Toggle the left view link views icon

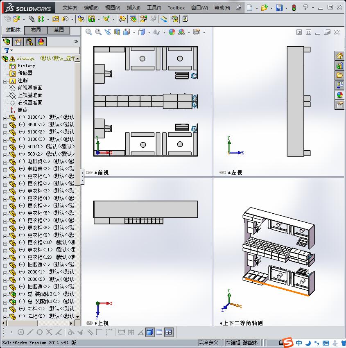click(223, 172)
